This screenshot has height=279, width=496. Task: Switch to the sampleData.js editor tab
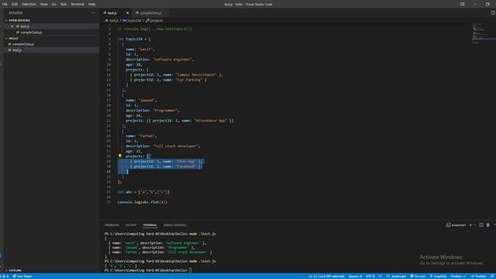[150, 13]
